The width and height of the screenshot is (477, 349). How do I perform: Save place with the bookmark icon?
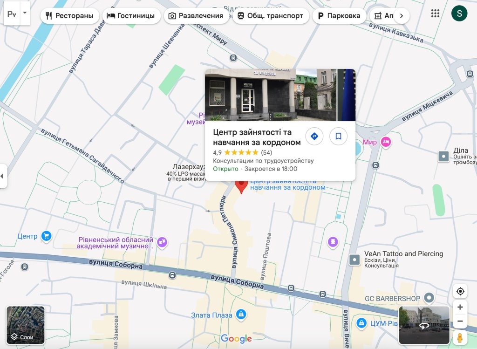(x=339, y=137)
